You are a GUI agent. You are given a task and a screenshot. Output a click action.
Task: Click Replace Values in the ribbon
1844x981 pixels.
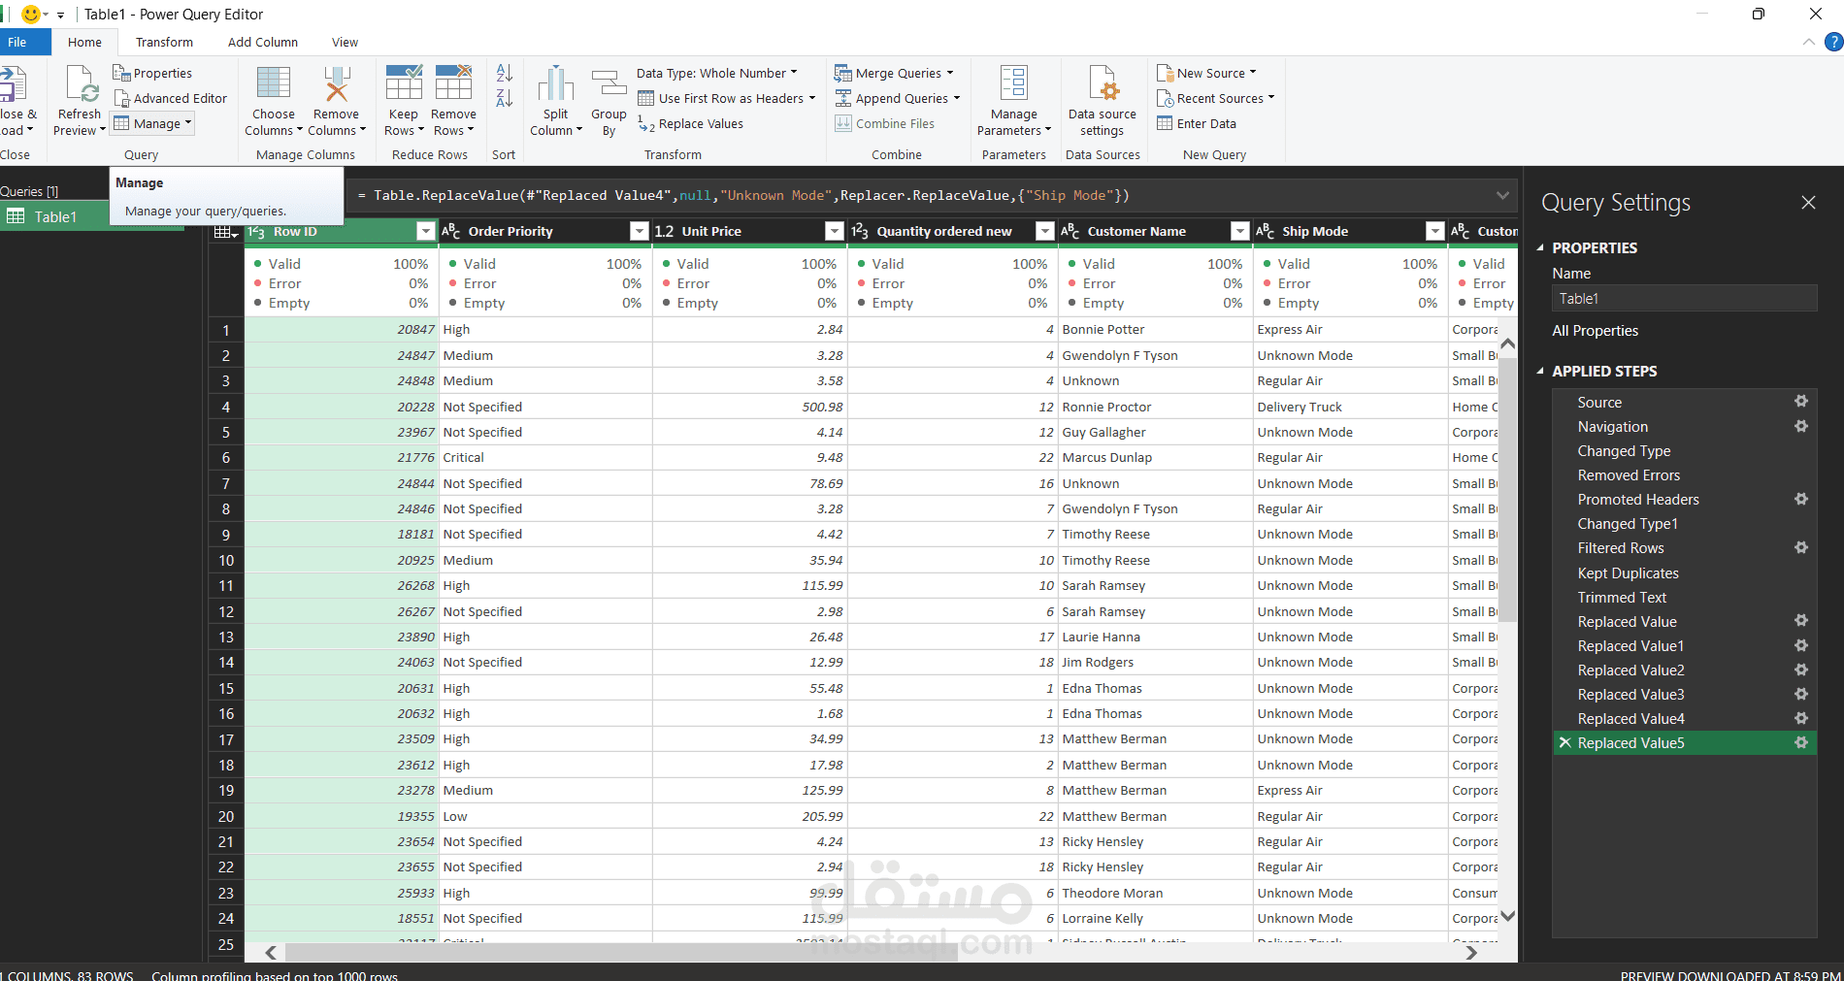[x=691, y=123]
